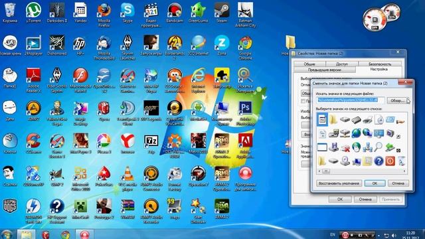This screenshot has height=239, width=425.
Task: Select the printer icon in the icon list
Action: (x=367, y=119)
